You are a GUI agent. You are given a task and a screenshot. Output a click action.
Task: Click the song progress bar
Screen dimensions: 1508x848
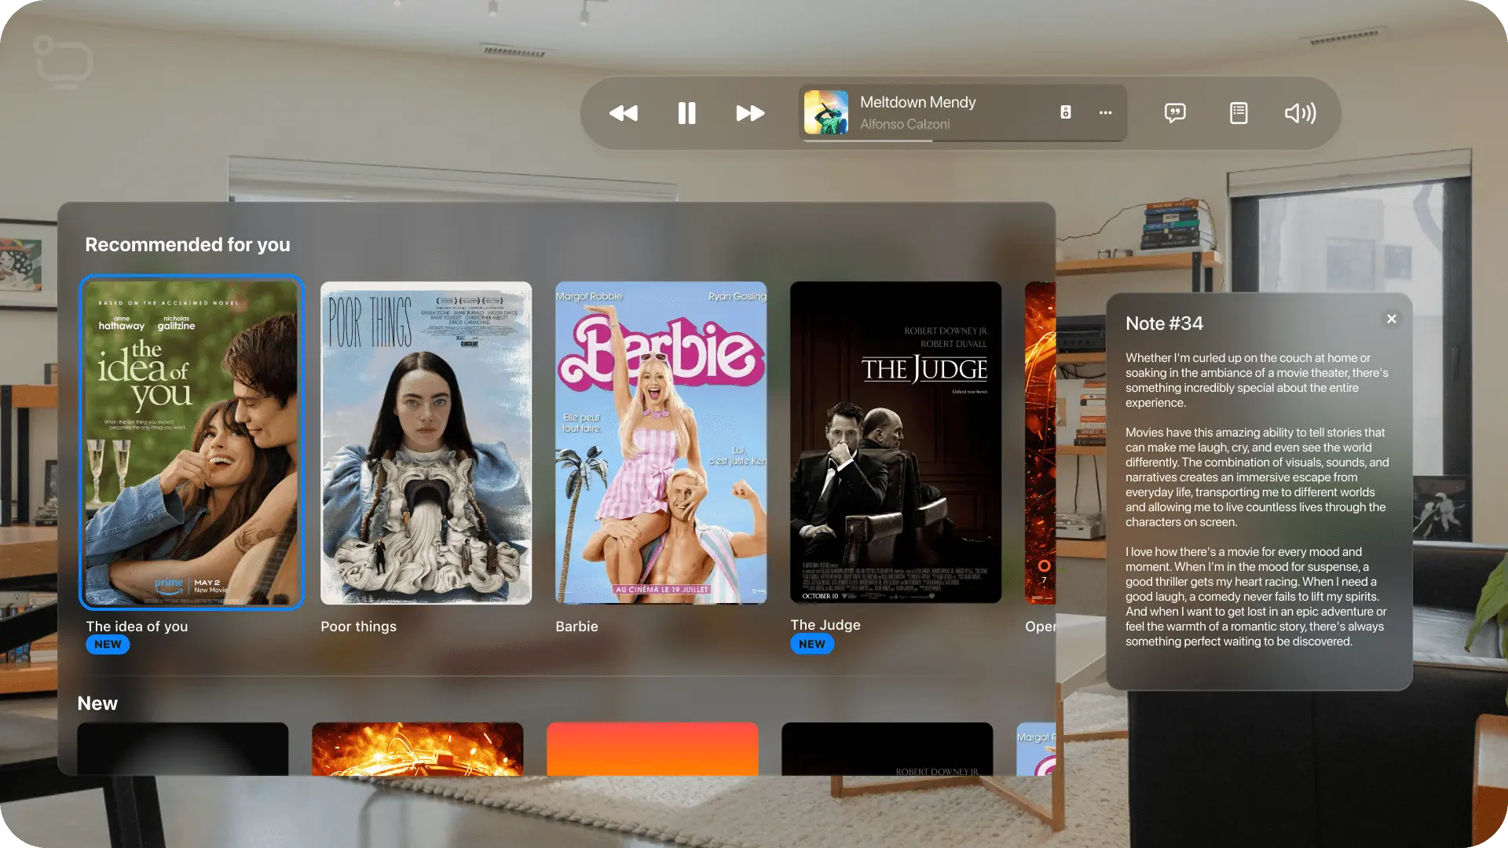pos(964,141)
